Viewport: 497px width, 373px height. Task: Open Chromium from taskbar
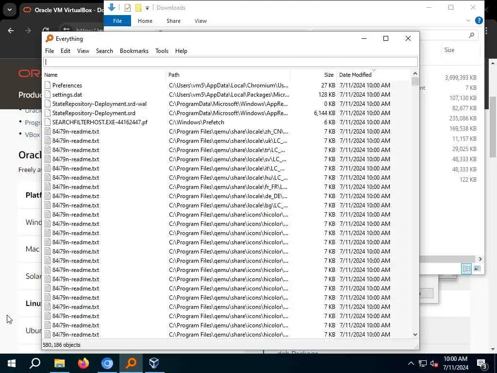click(x=107, y=363)
